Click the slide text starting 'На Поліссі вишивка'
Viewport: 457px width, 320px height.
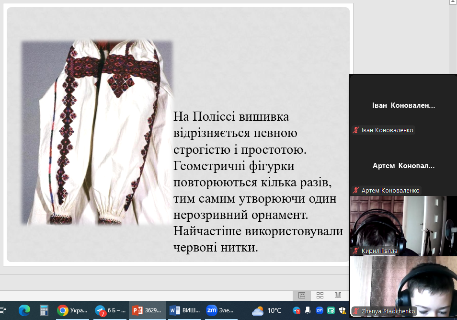tap(258, 182)
